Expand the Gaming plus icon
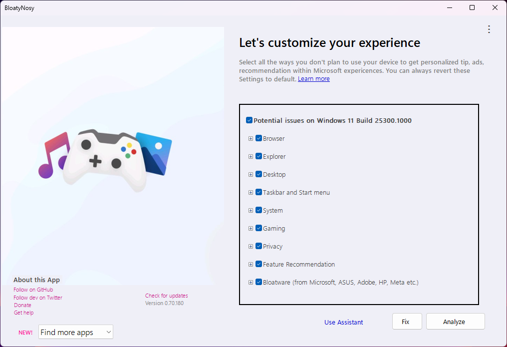 pyautogui.click(x=251, y=228)
